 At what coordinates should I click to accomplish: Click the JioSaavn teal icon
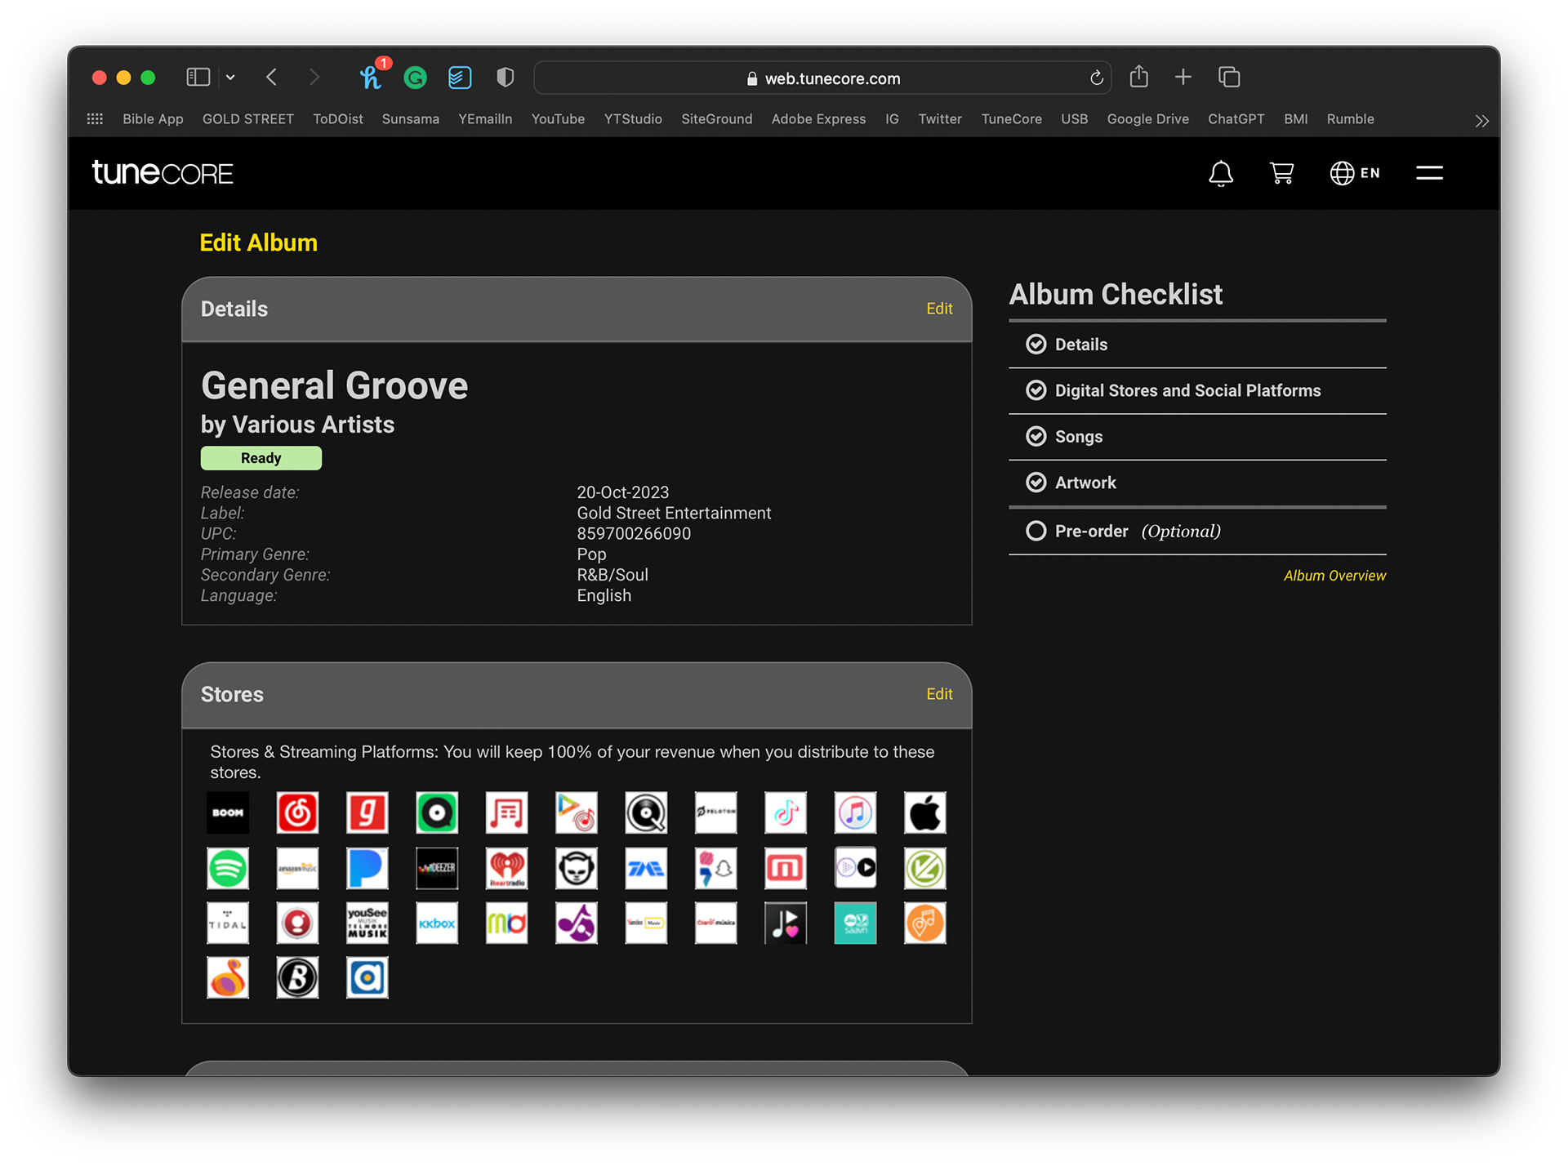pyautogui.click(x=855, y=923)
